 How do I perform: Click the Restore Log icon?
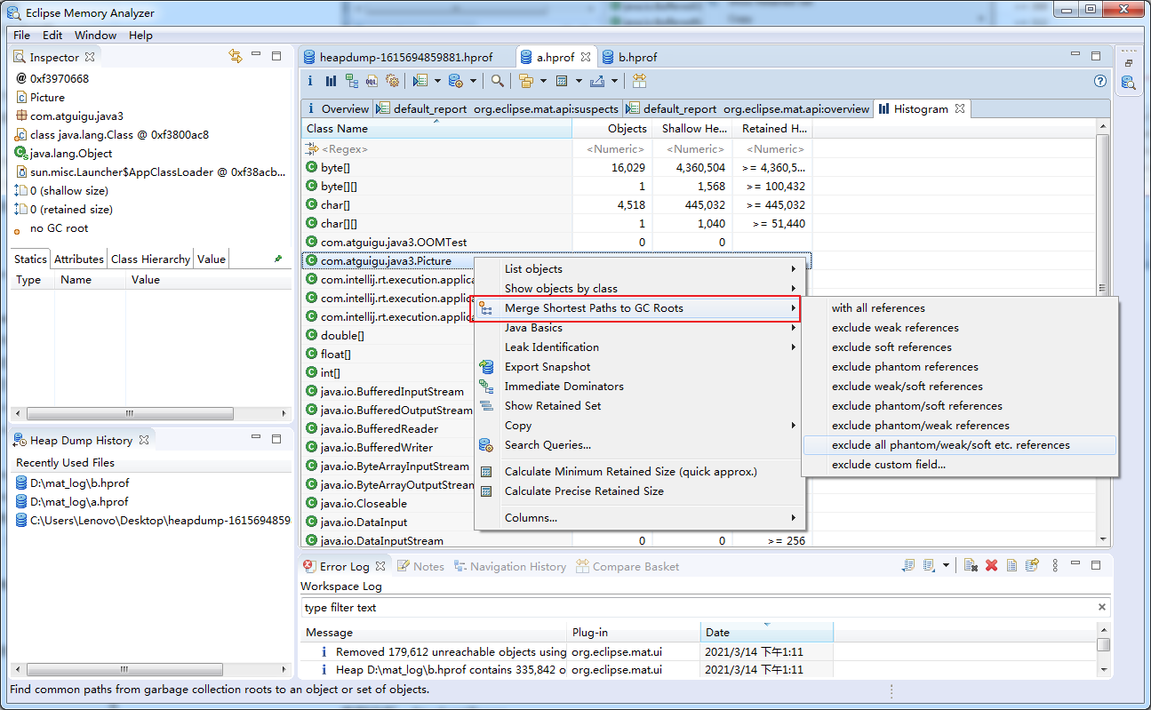click(x=1032, y=565)
